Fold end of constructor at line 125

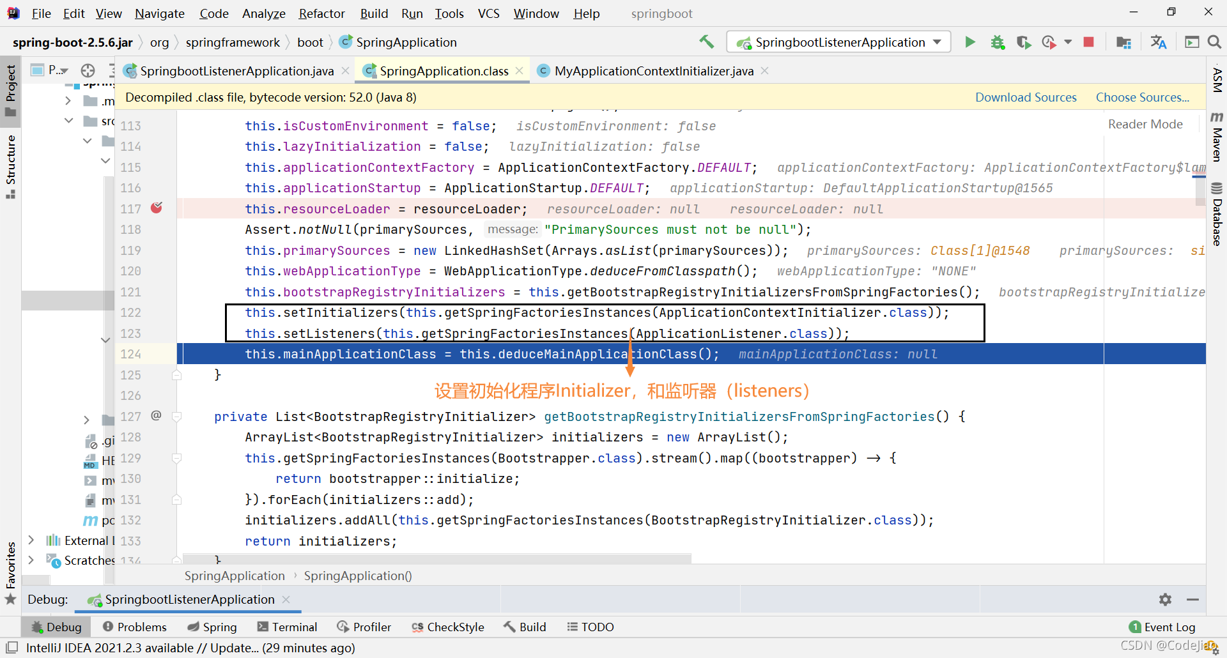177,375
